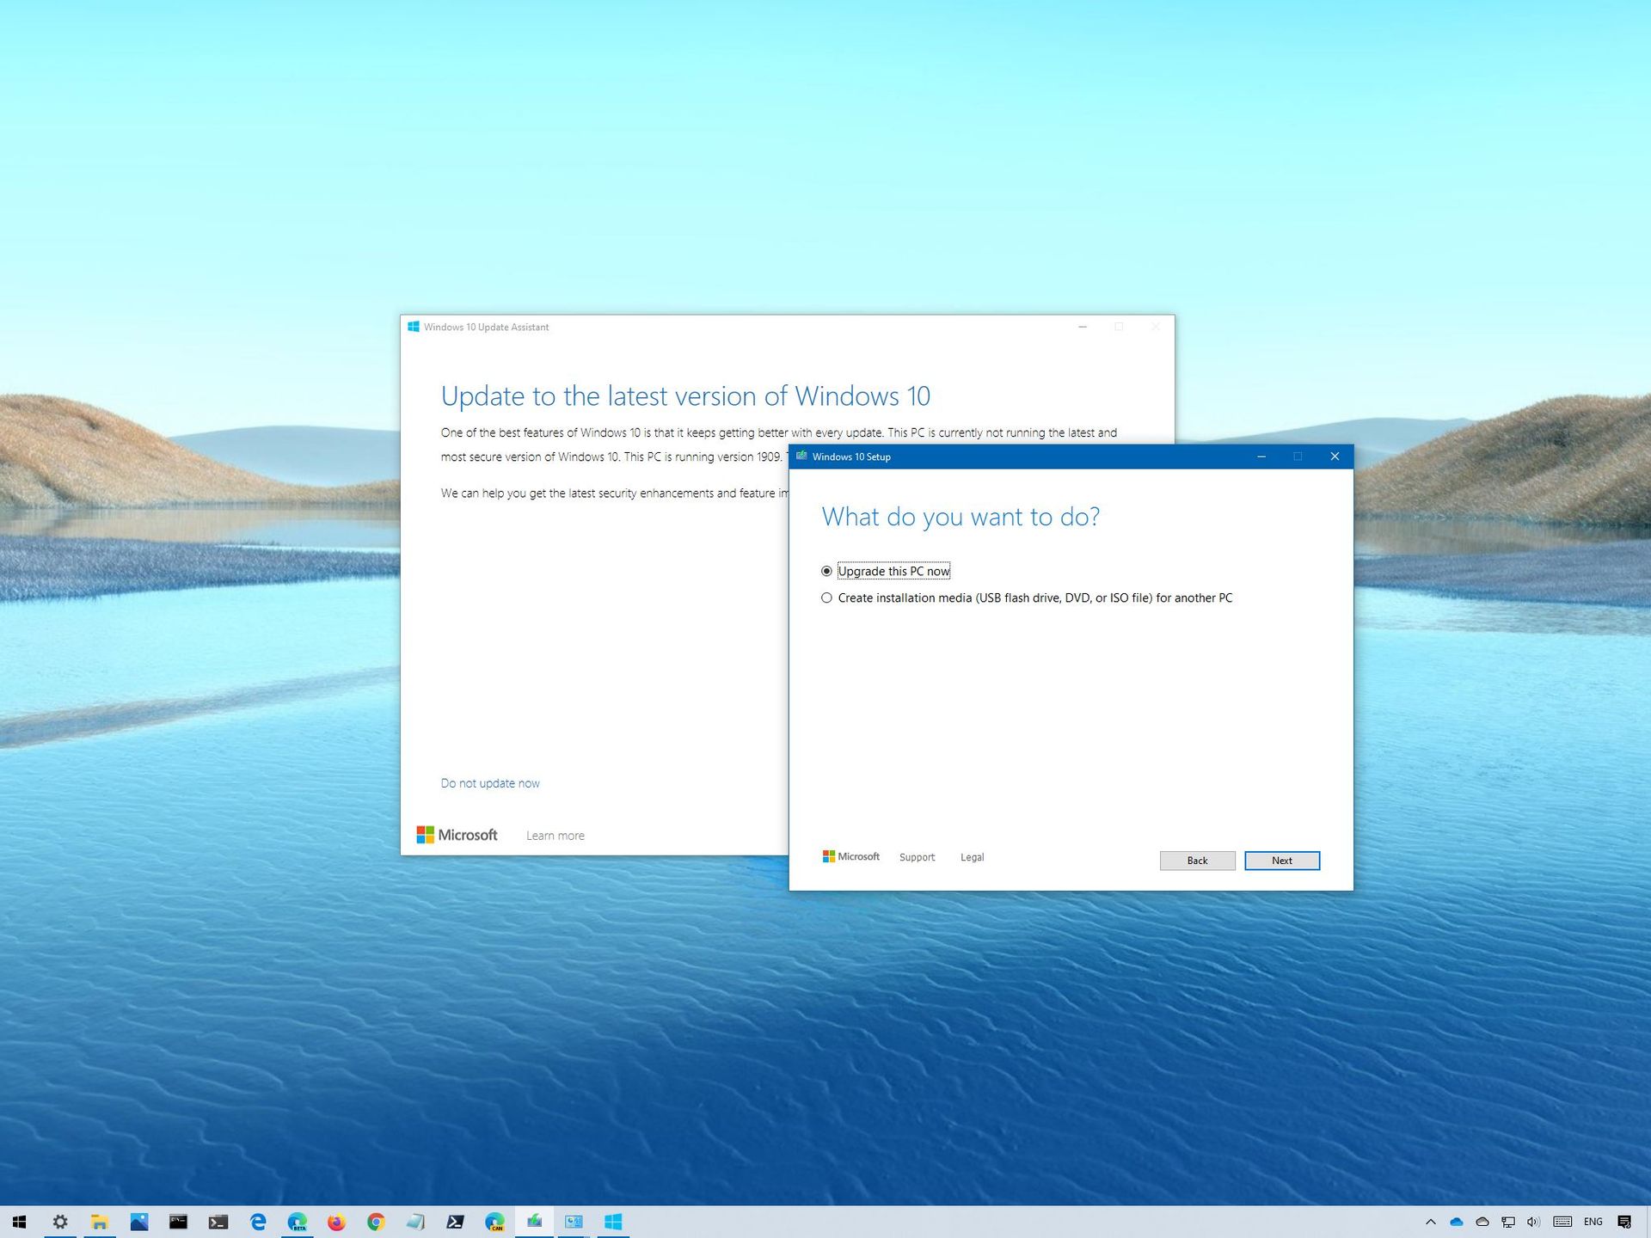Open the Photos app
This screenshot has height=1238, width=1651.
[140, 1222]
